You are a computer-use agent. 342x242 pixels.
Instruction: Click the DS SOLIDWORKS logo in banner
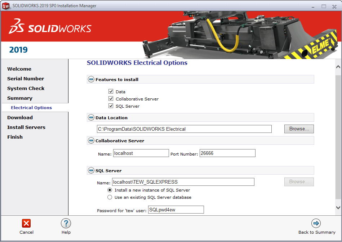click(50, 26)
